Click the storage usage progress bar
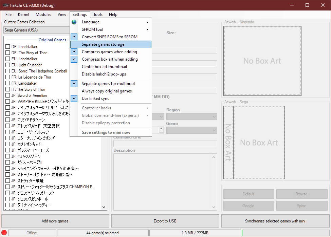This screenshot has width=331, height=237. click(286, 233)
